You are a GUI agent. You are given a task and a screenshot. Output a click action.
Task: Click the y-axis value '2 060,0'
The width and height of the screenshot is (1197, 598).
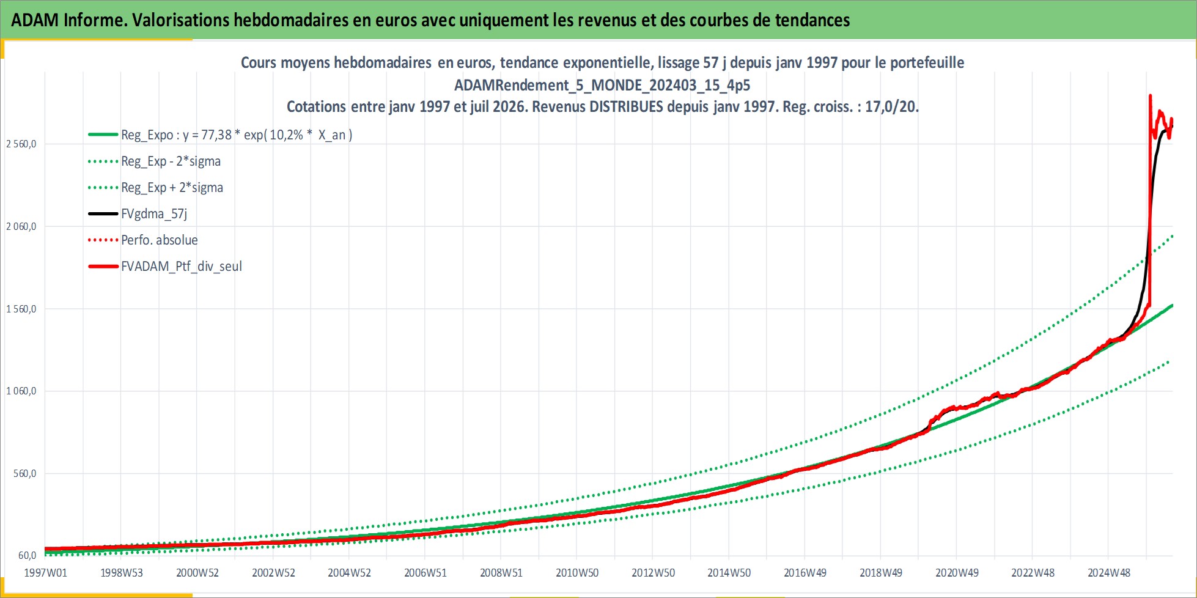(21, 227)
